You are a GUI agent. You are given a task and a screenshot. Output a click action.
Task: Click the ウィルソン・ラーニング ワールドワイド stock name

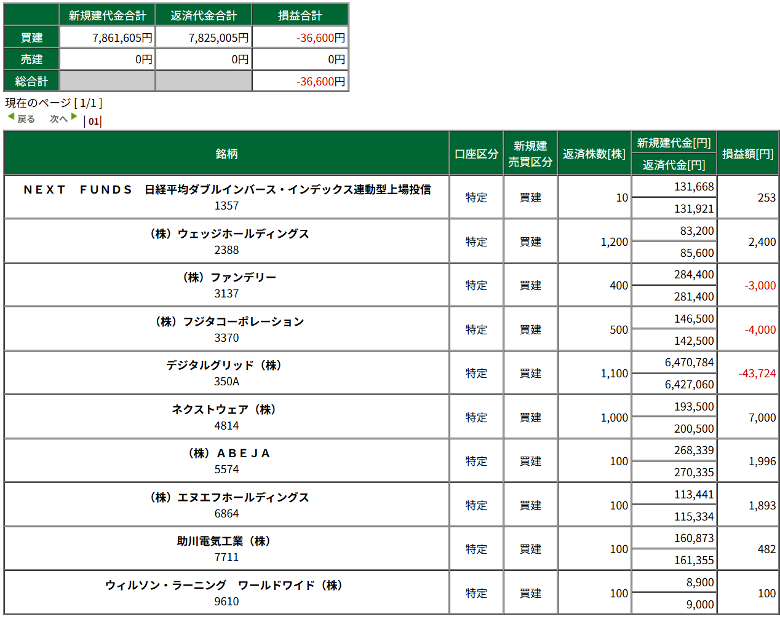click(226, 585)
